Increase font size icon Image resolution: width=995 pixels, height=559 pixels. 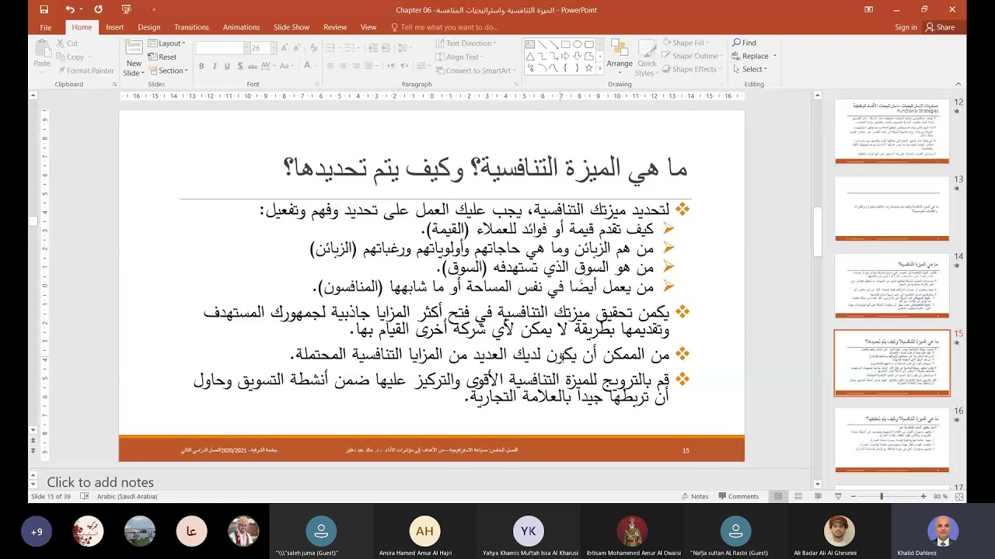coord(285,47)
